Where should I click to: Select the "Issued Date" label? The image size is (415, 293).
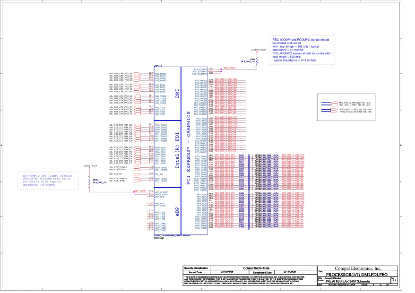pyautogui.click(x=195, y=272)
